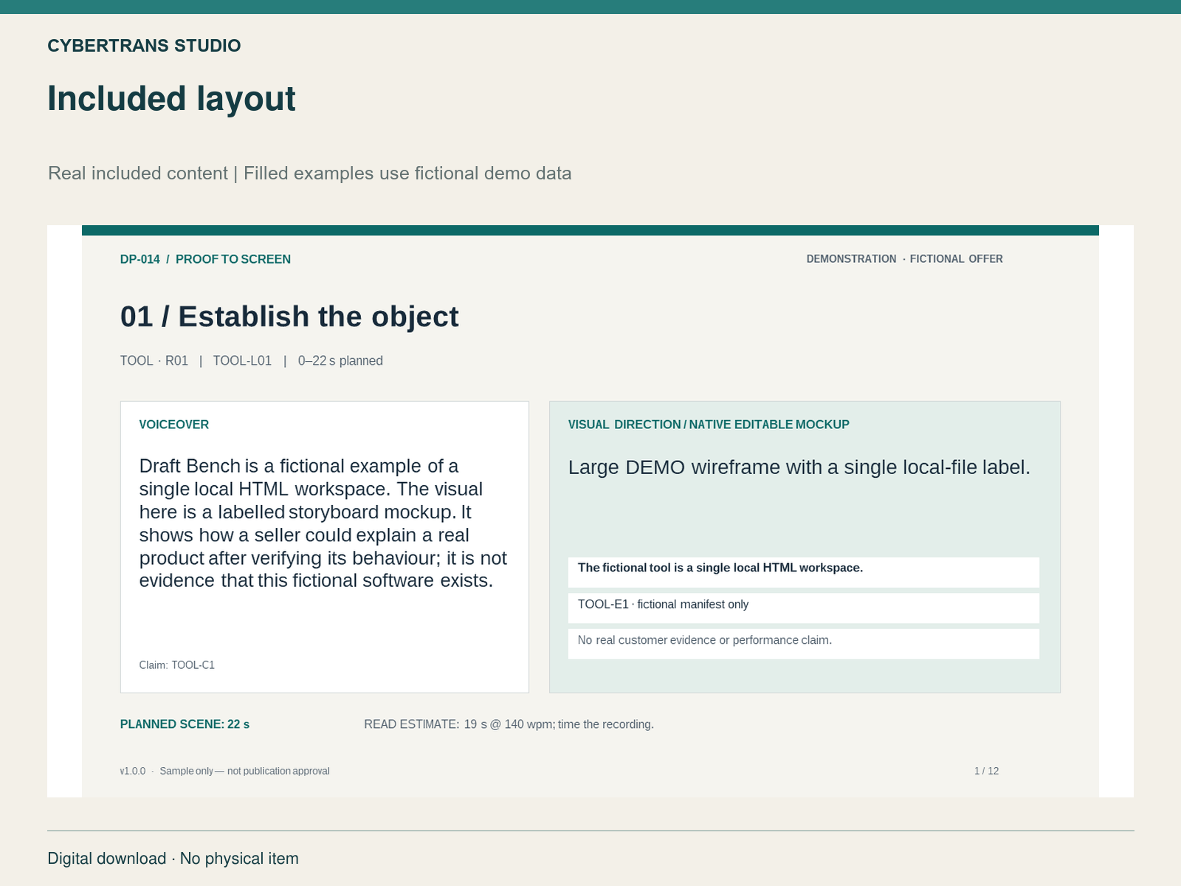Click the Draft Bench voiceover paragraph
Image resolution: width=1181 pixels, height=886 pixels.
(323, 523)
